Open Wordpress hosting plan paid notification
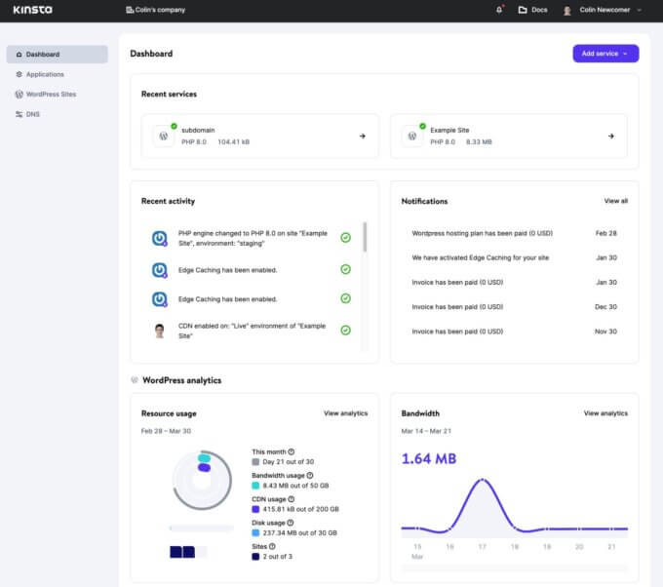Image resolution: width=663 pixels, height=587 pixels. click(514, 233)
